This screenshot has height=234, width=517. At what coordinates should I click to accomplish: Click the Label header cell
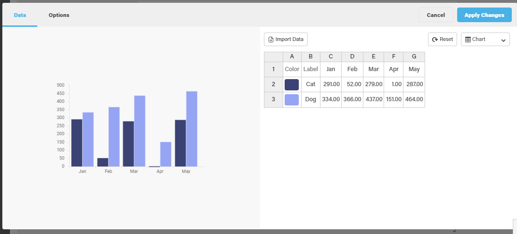click(x=311, y=69)
